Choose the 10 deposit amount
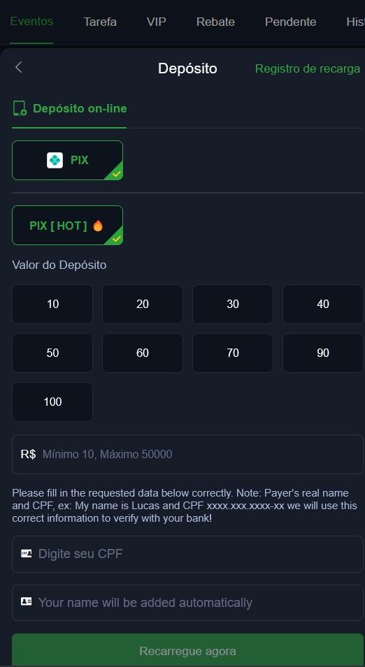The image size is (365, 667). 52,304
